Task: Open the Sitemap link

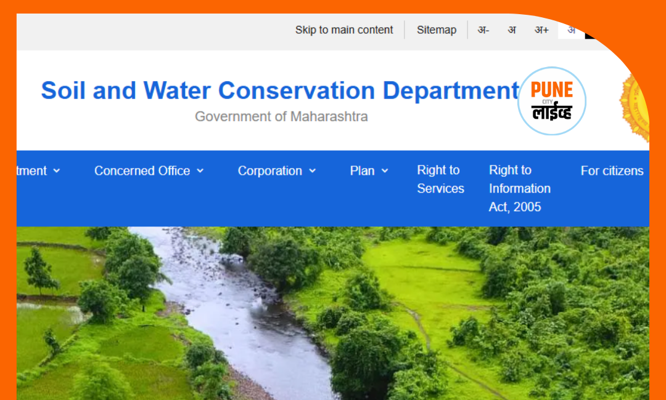Action: pos(436,30)
